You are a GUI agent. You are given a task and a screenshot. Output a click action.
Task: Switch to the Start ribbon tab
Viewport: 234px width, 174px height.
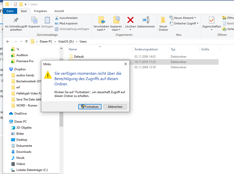[x=24, y=11]
